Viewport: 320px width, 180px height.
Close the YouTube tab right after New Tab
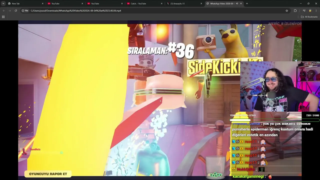coord(82,3)
